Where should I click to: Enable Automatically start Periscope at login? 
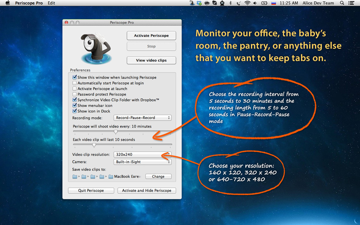point(75,83)
